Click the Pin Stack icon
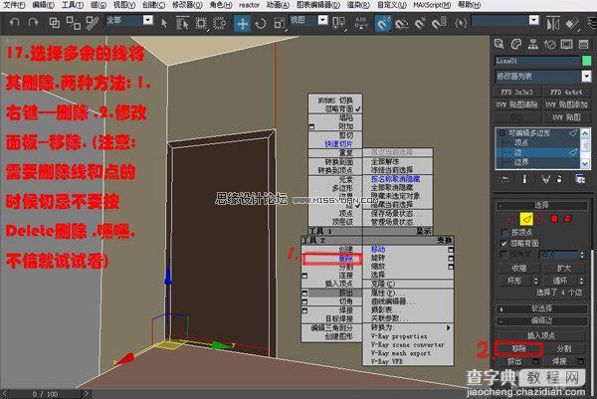Image resolution: width=597 pixels, height=399 pixels. (505, 179)
